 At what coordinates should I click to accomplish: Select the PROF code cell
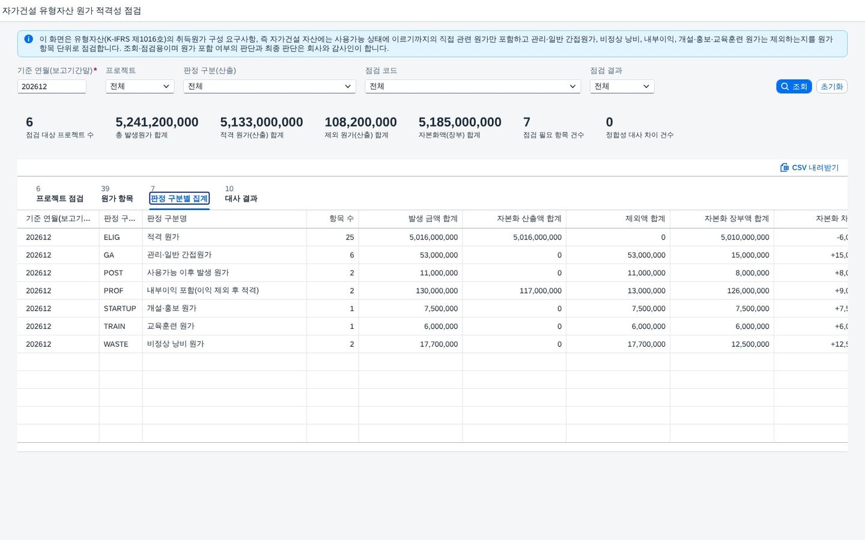(x=121, y=290)
